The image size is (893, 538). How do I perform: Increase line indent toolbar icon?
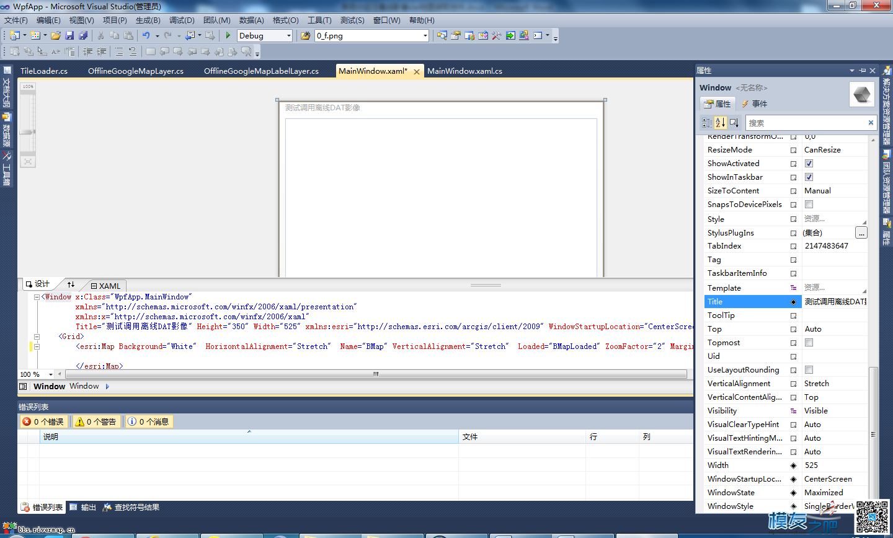click(102, 52)
